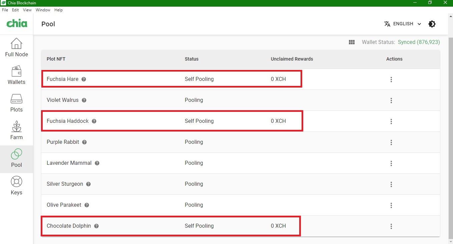The image size is (453, 244).
Task: Open actions menu for Olive Parakeet
Action: tap(391, 205)
